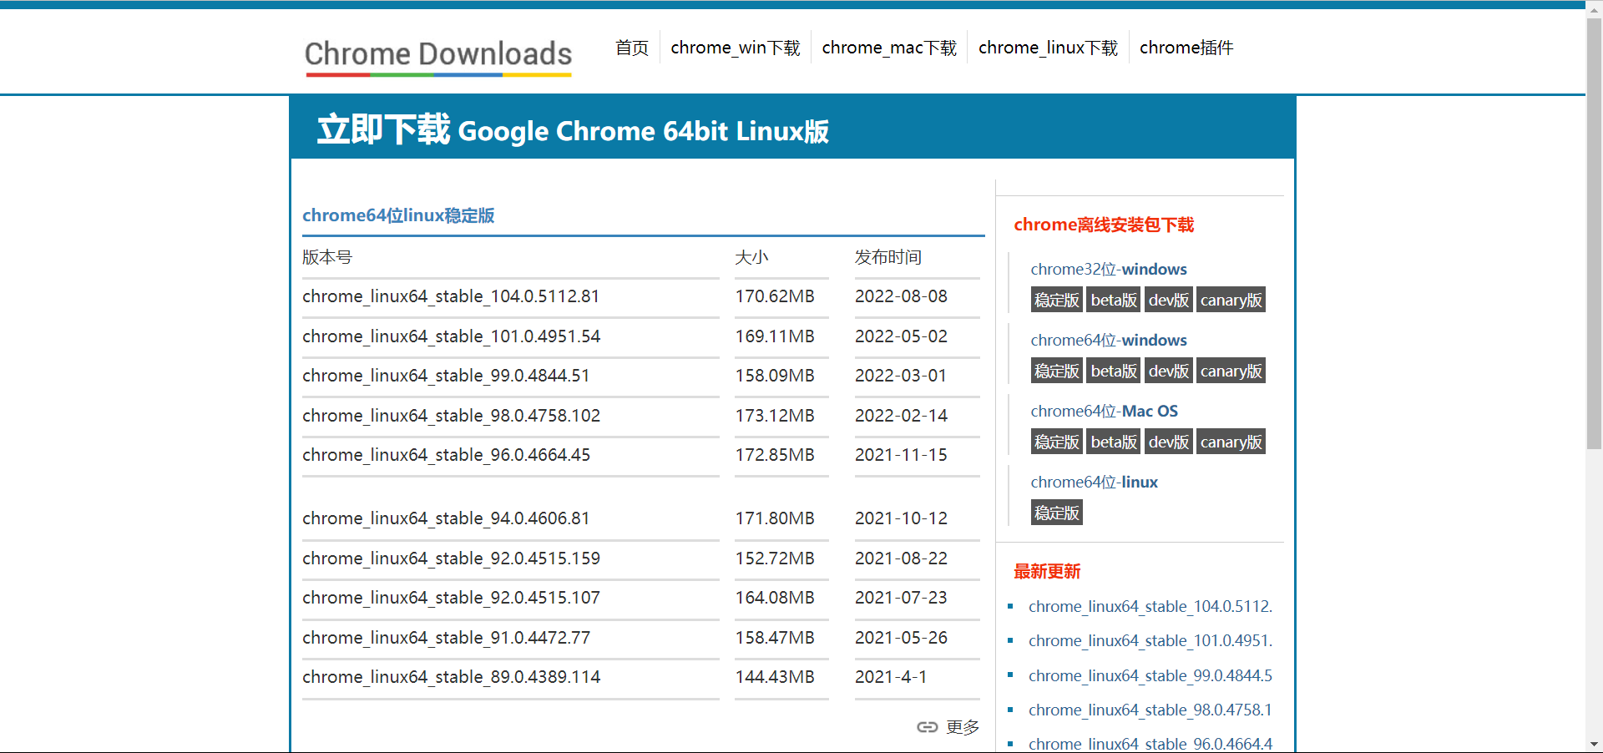This screenshot has height=753, width=1603.
Task: Open chrome_linux64_stable_96.0.4664.4 under 最新更新
Action: [1150, 743]
